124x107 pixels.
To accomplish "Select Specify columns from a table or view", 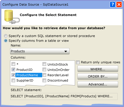I will tap(6, 41).
